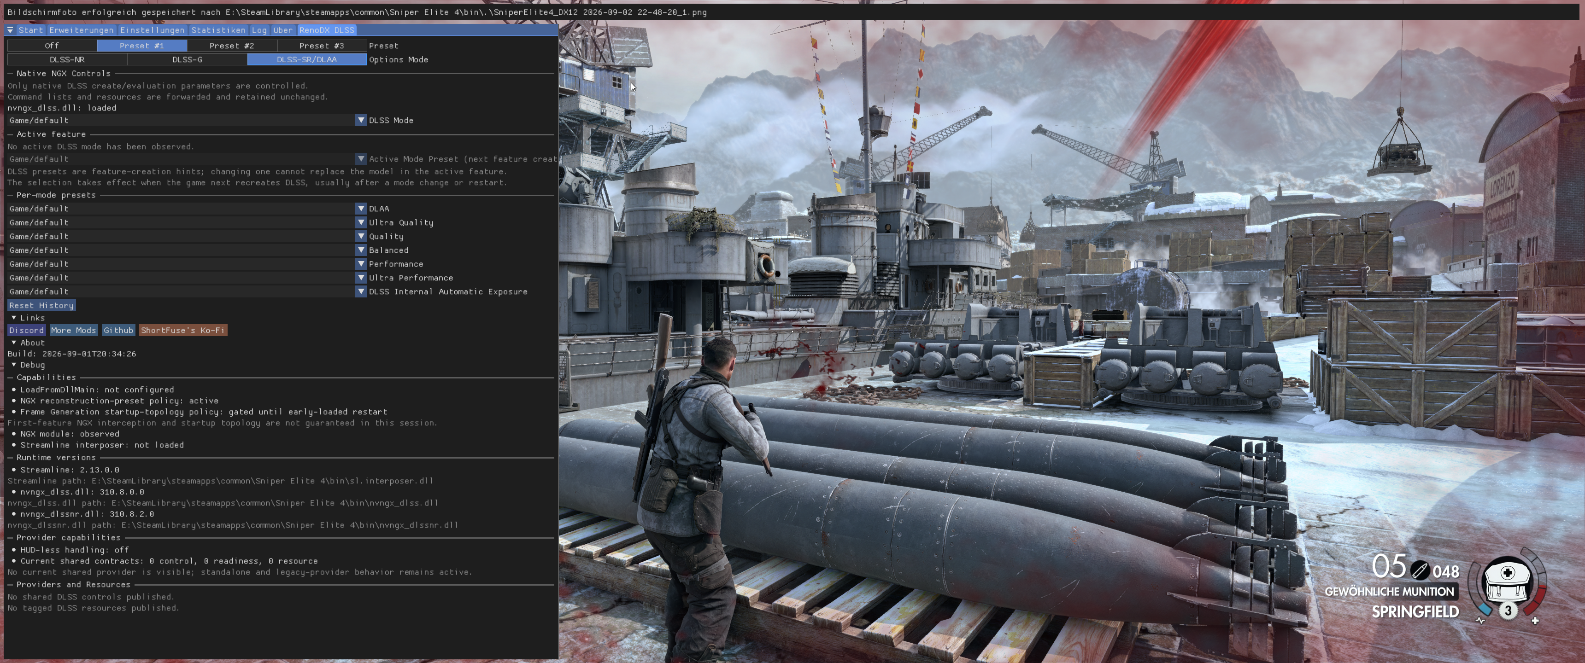Turn presets Off
The image size is (1585, 663).
click(x=52, y=46)
